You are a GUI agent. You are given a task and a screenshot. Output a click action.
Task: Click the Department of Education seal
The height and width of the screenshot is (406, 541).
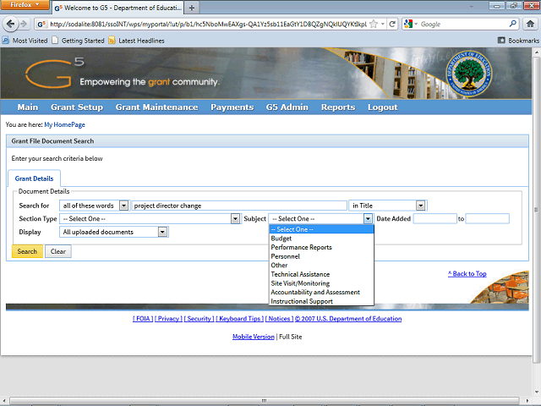coord(469,74)
